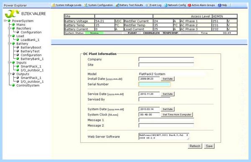Screen dimensions: 251x162
Task: Collapse the Inputs tree node
Action: [10, 63]
